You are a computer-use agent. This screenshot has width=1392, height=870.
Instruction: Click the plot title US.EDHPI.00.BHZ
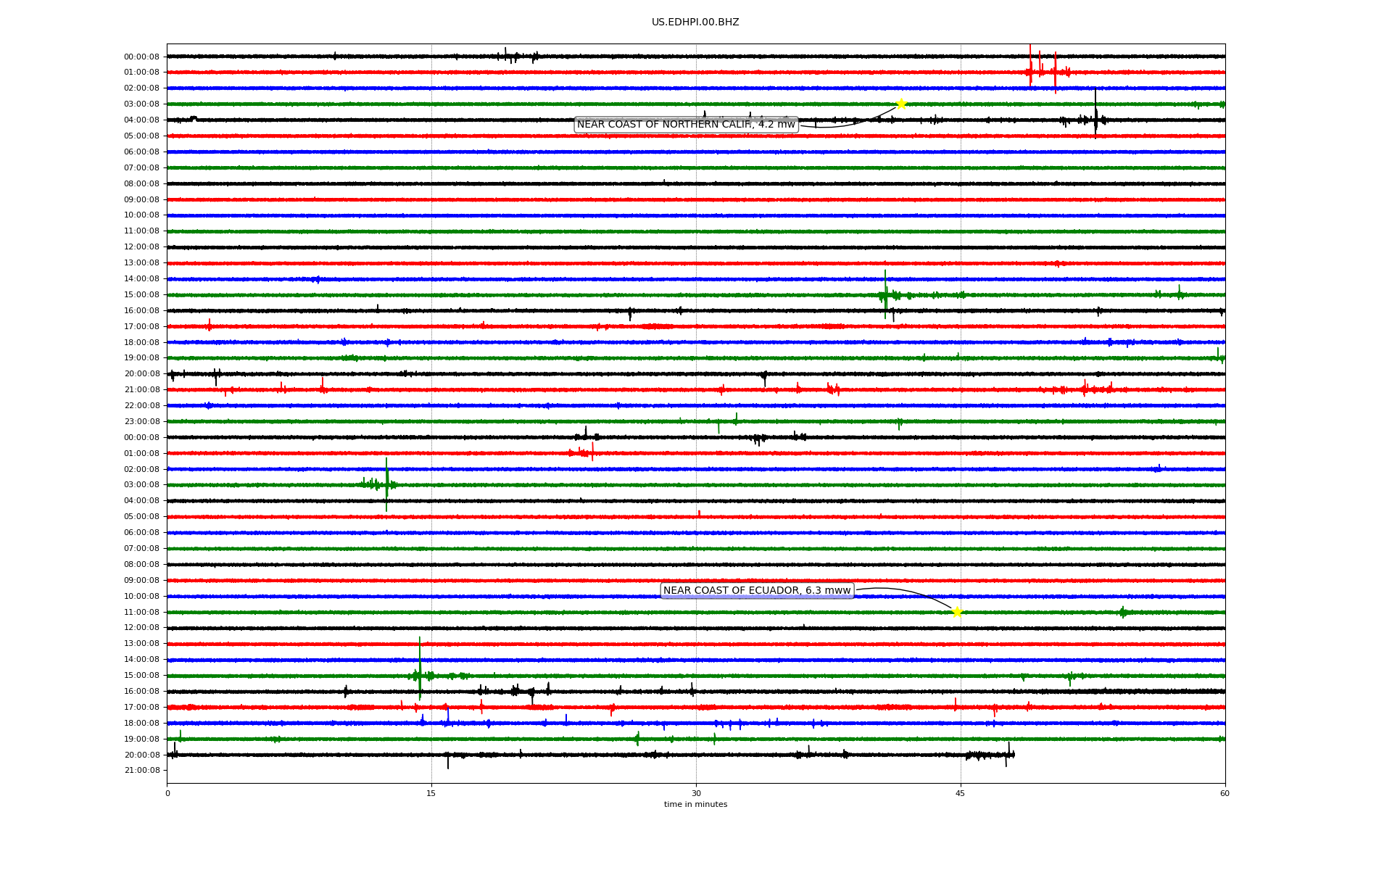click(695, 22)
